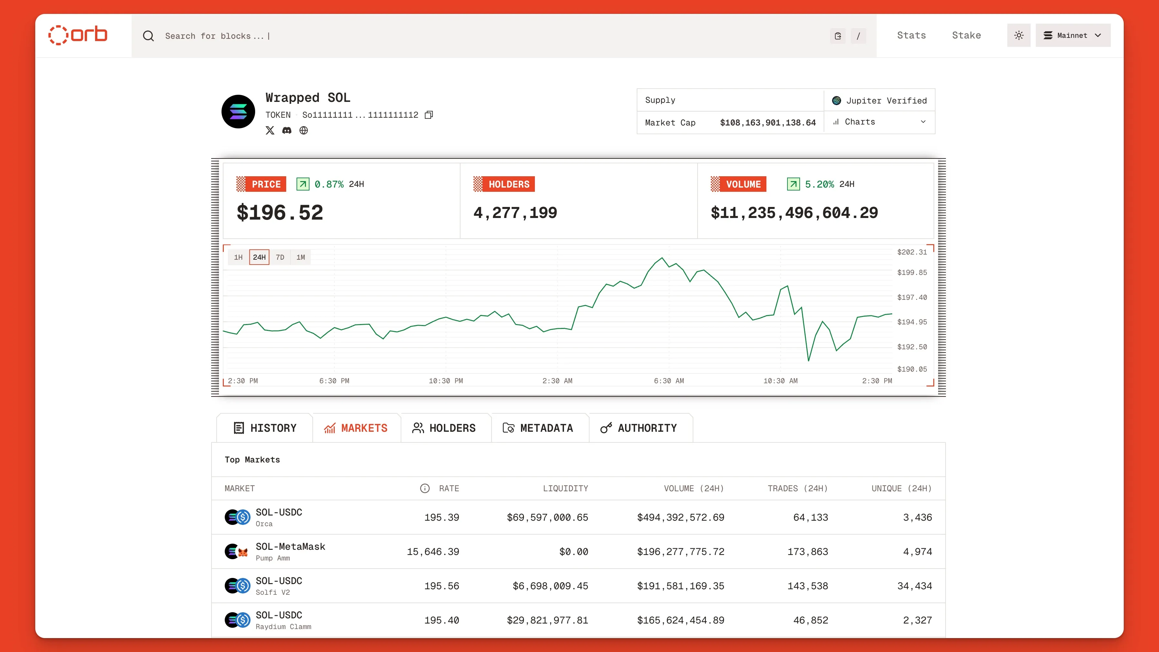Click the HOLDERS label badge
Image resolution: width=1159 pixels, height=652 pixels.
click(504, 184)
